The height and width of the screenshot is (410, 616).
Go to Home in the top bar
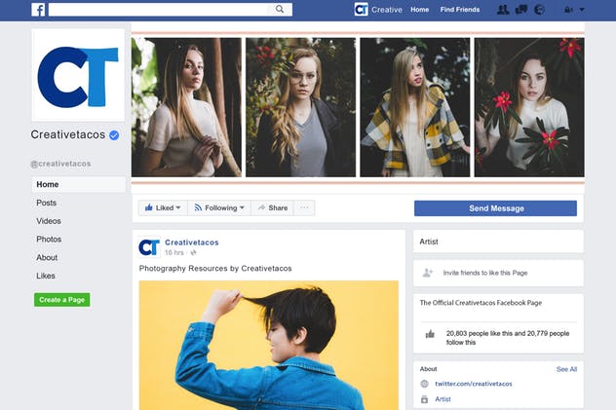tap(419, 10)
